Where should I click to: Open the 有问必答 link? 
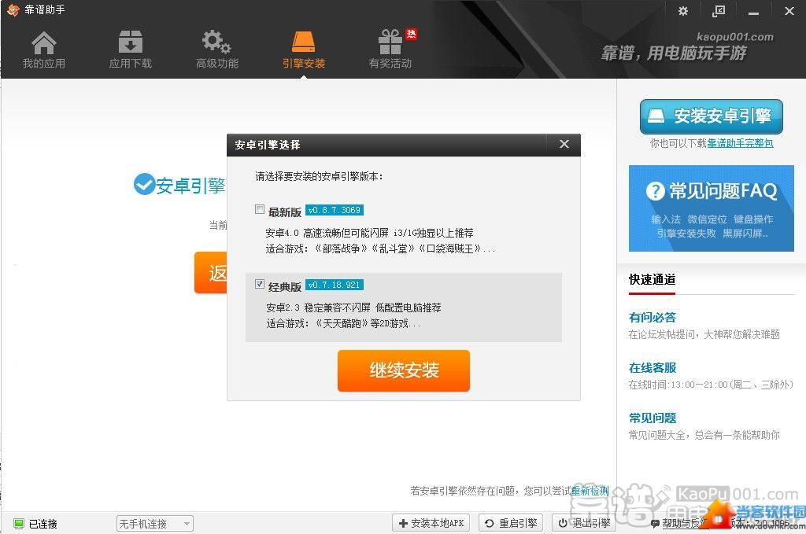[x=653, y=318]
